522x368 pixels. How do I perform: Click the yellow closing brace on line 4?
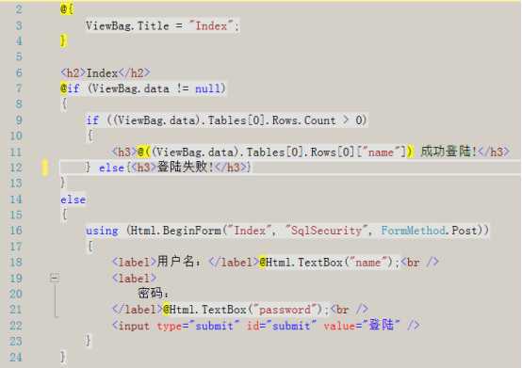(63, 40)
